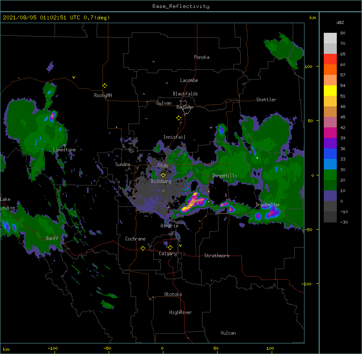This screenshot has height=354, width=362.
Task: Click the 80 value on dBZ legend
Action: point(343,33)
